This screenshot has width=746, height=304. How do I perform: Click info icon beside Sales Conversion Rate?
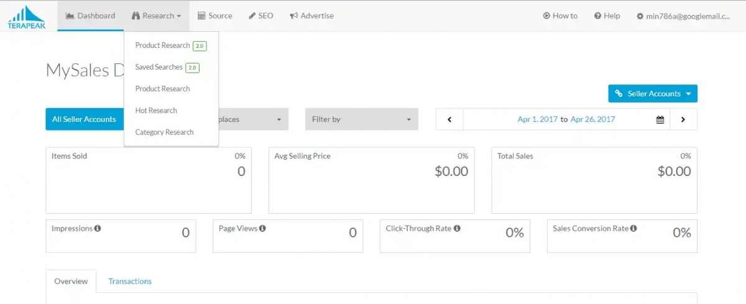633,228
